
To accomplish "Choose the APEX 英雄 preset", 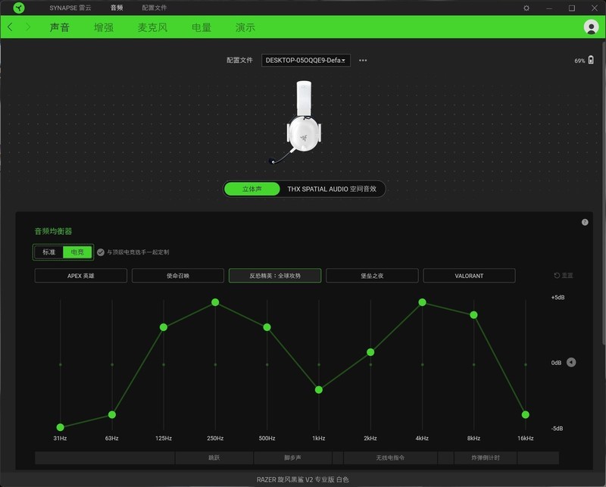I will click(x=80, y=276).
